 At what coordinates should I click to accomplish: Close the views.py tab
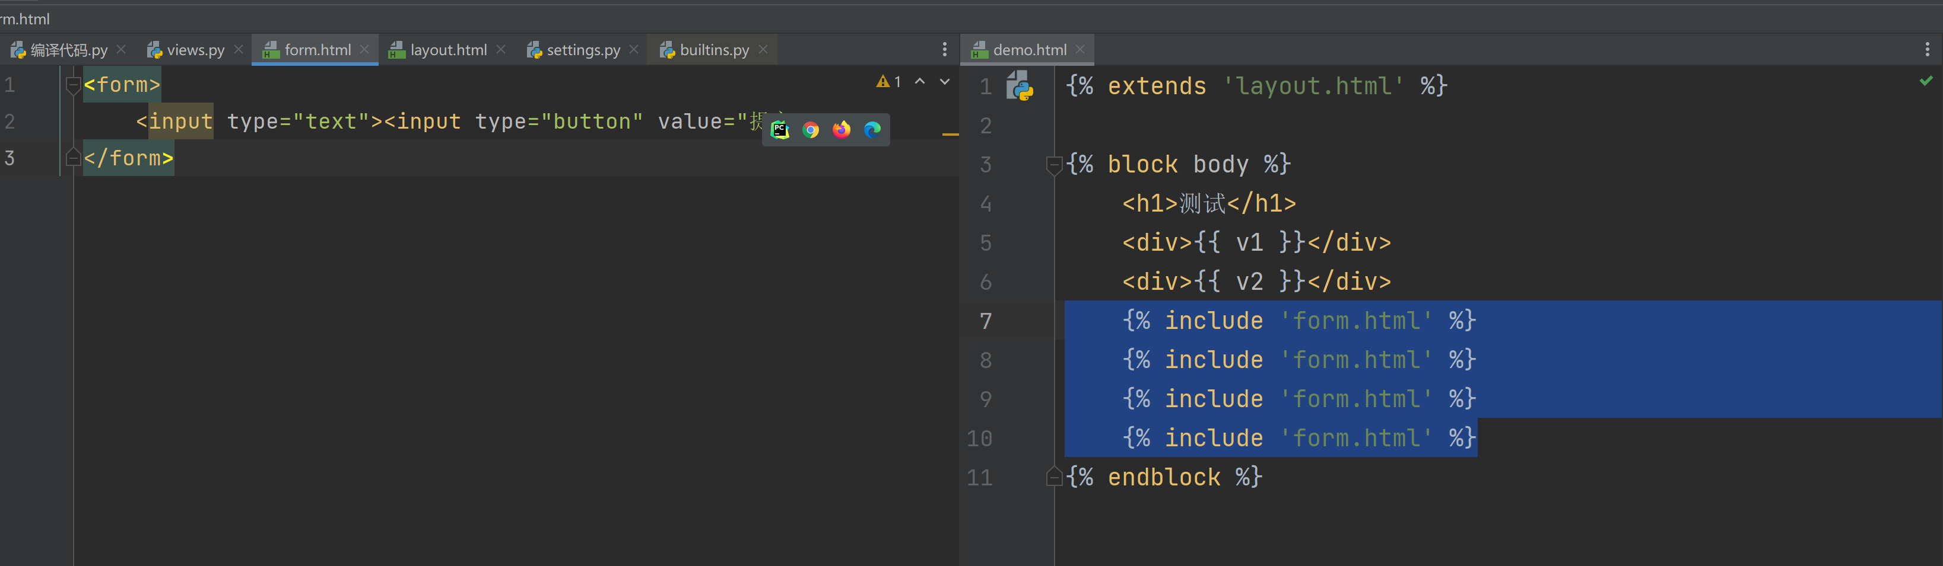[239, 49]
